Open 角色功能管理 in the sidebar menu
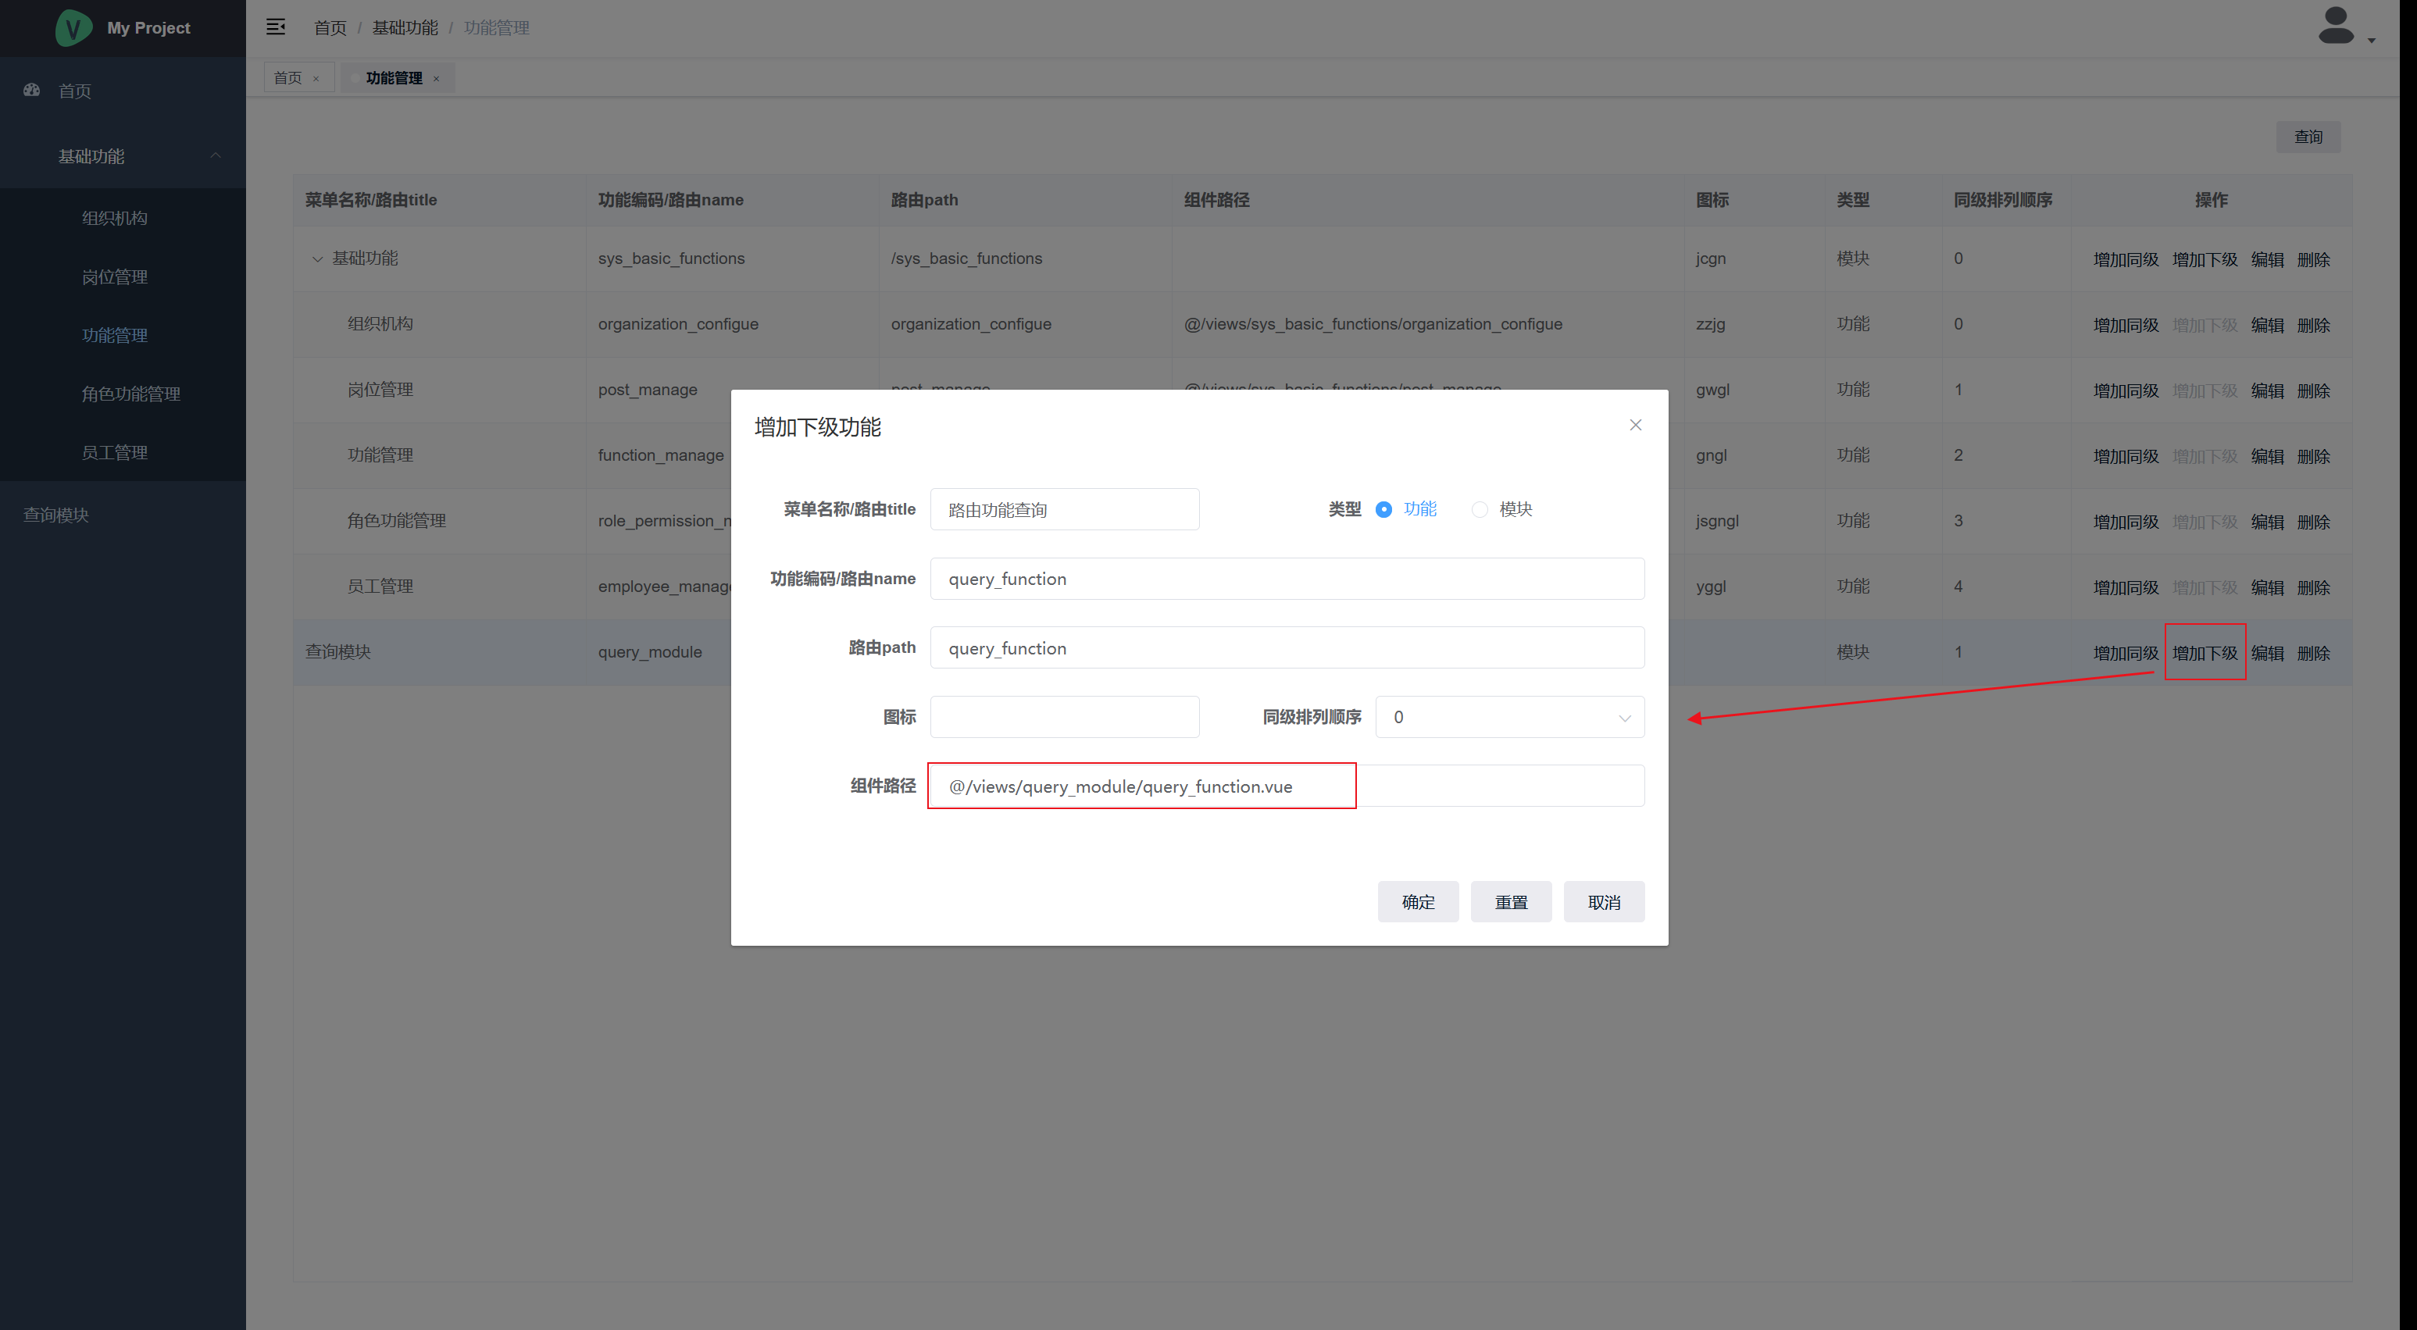2417x1330 pixels. (x=130, y=394)
